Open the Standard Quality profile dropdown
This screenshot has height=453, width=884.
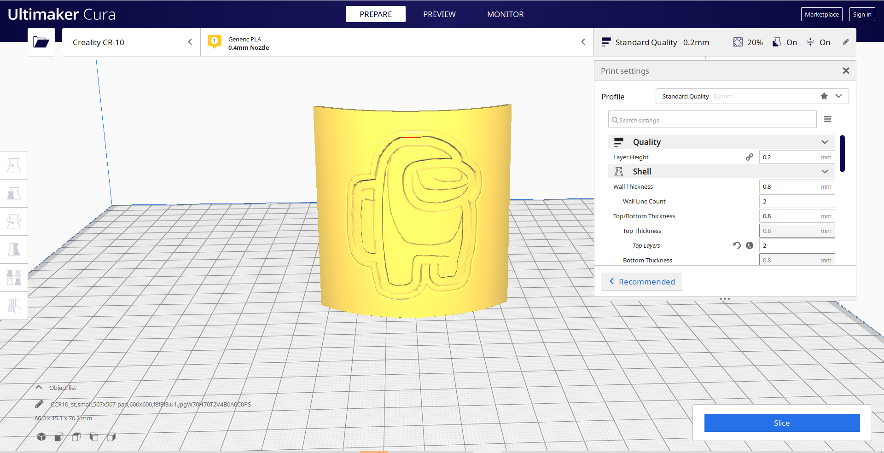pos(838,96)
